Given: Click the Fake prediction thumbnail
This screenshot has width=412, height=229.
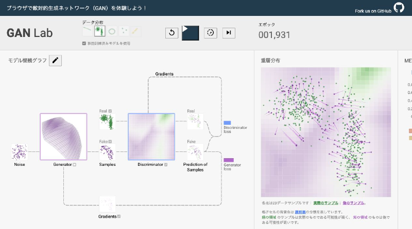Looking at the screenshot, I should coord(195,151).
